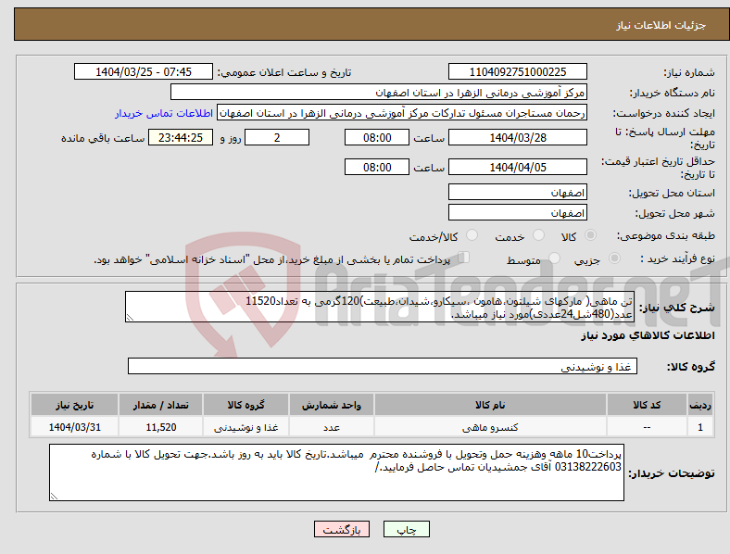Click the remaining time field 23:44:25

pyautogui.click(x=181, y=137)
